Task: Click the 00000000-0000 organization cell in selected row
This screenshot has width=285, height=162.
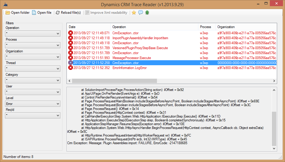Action: tap(247, 63)
